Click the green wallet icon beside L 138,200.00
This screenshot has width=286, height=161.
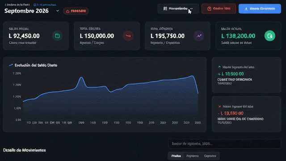tap(269, 36)
